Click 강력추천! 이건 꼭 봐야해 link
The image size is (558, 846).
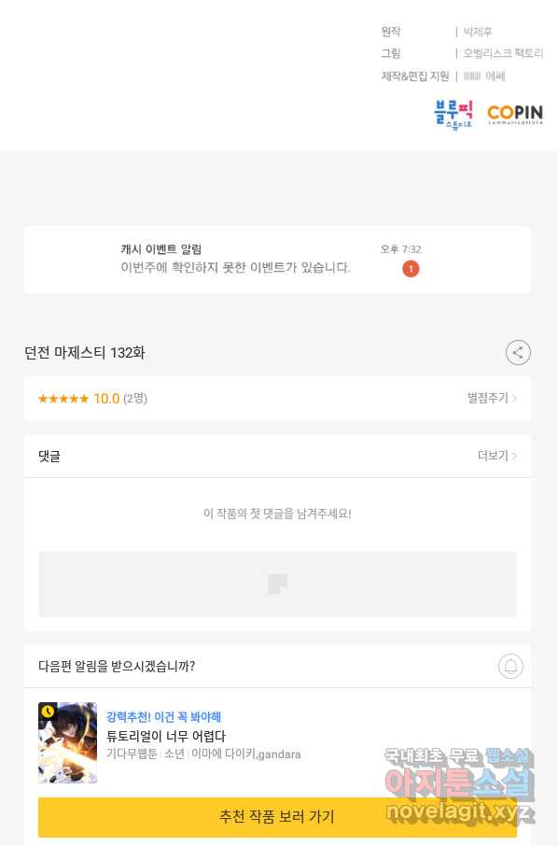(164, 717)
